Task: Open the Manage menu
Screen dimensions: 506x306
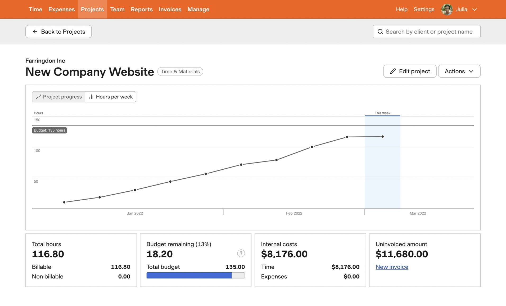Action: pos(198,9)
